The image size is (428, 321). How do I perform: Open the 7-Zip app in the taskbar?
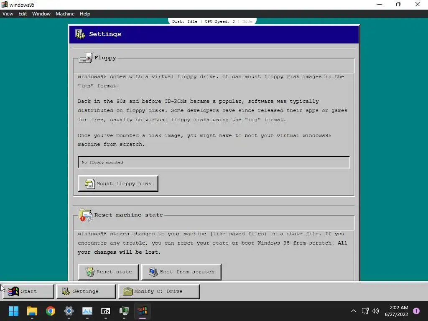coord(106,311)
